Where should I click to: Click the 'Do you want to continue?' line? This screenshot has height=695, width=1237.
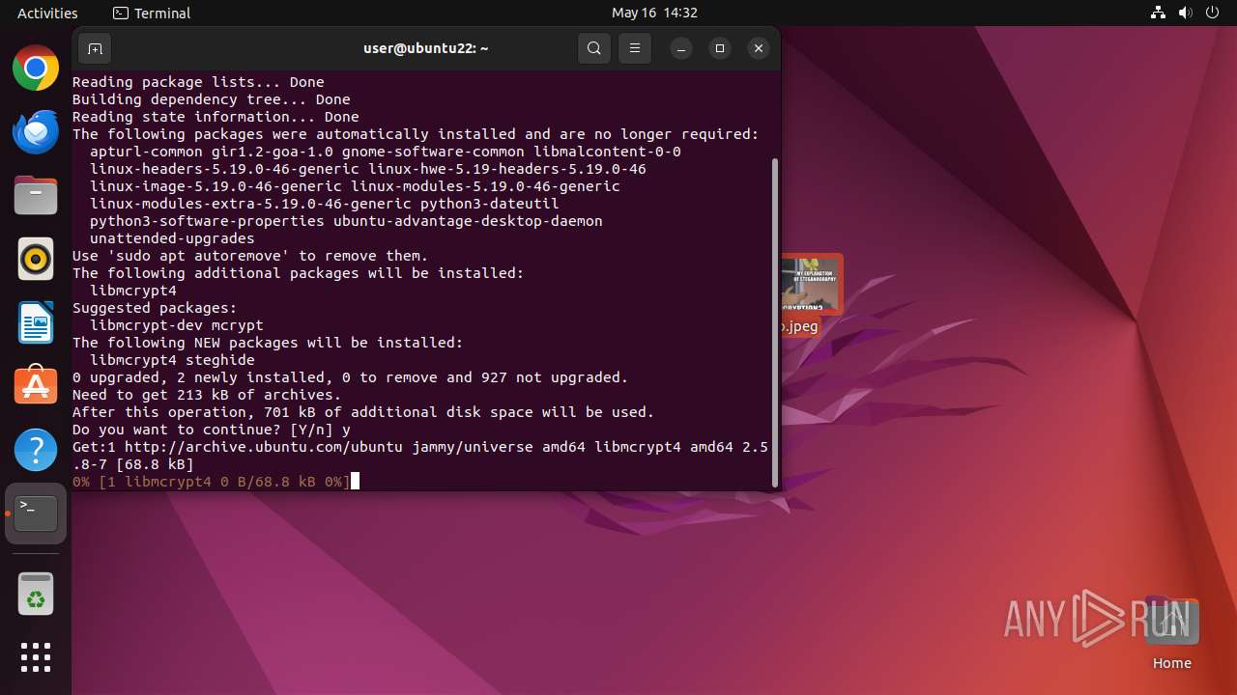click(212, 430)
